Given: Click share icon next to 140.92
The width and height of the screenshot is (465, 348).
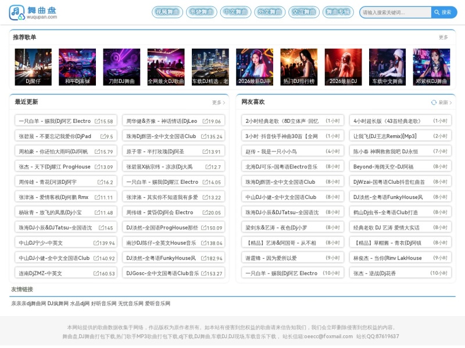Looking at the screenshot, I should click(x=96, y=258).
